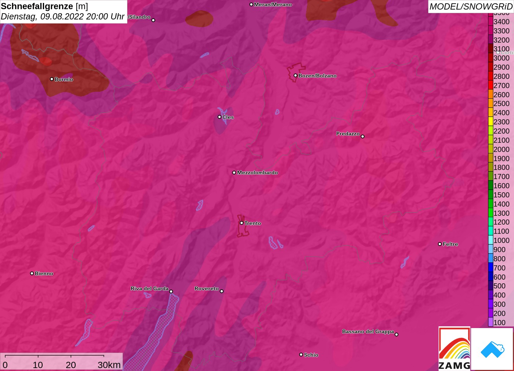Click the Bienno marker dot
This screenshot has height=371, width=514.
32,273
